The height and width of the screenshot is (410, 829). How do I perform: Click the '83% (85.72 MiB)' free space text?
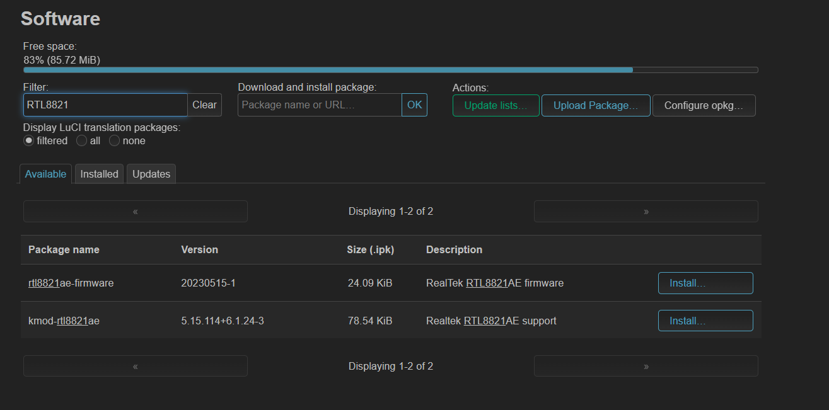62,60
